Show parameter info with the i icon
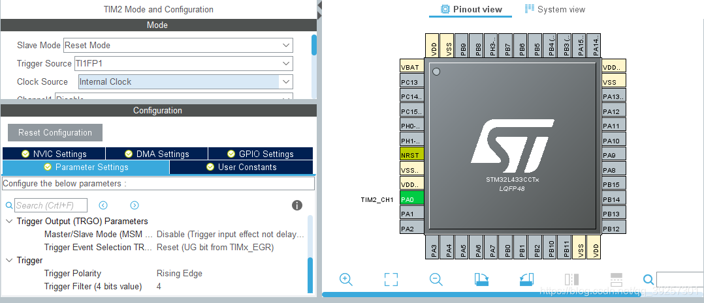This screenshot has height=303, width=704. (x=296, y=205)
